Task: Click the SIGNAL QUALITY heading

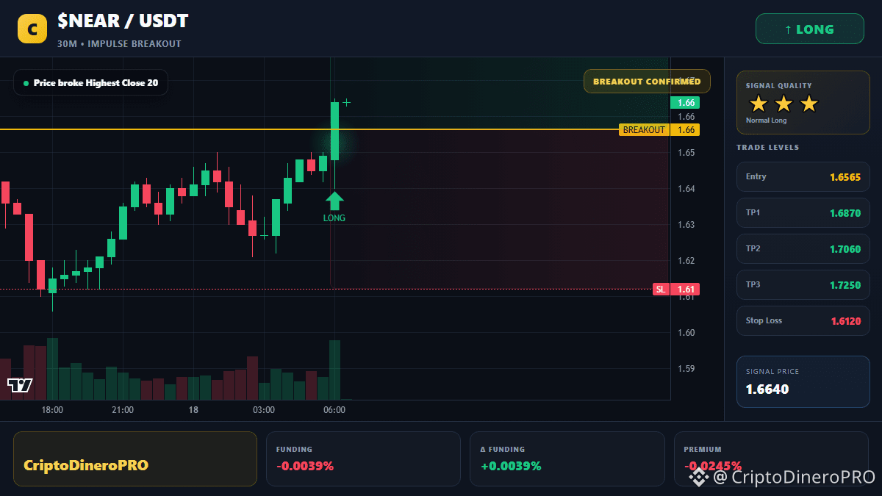Action: [x=778, y=86]
